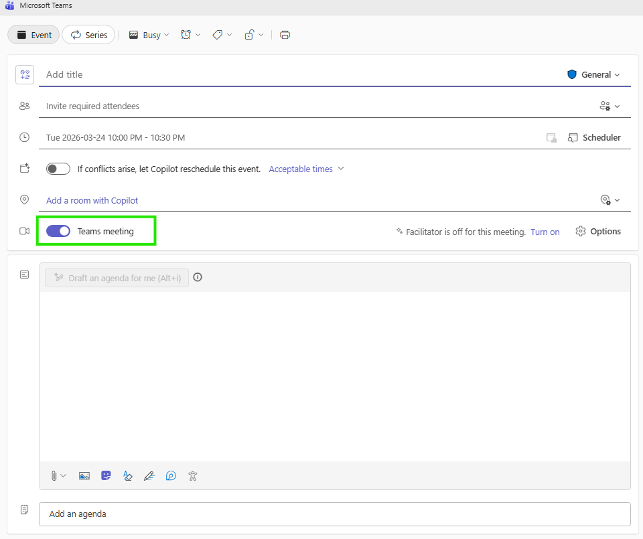Select the Event tab
643x539 pixels.
coord(34,35)
